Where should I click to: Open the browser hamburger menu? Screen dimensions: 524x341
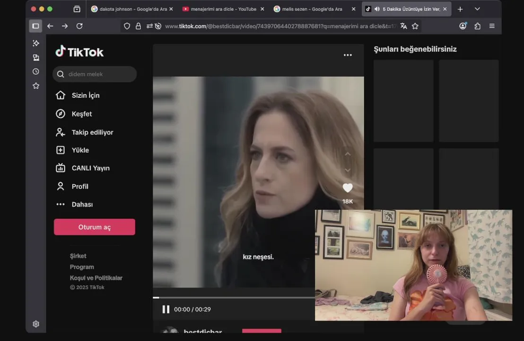click(x=492, y=26)
